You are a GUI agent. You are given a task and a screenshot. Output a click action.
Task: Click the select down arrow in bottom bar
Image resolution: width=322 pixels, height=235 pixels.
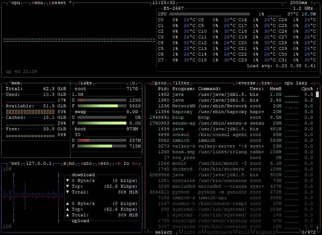(176, 232)
